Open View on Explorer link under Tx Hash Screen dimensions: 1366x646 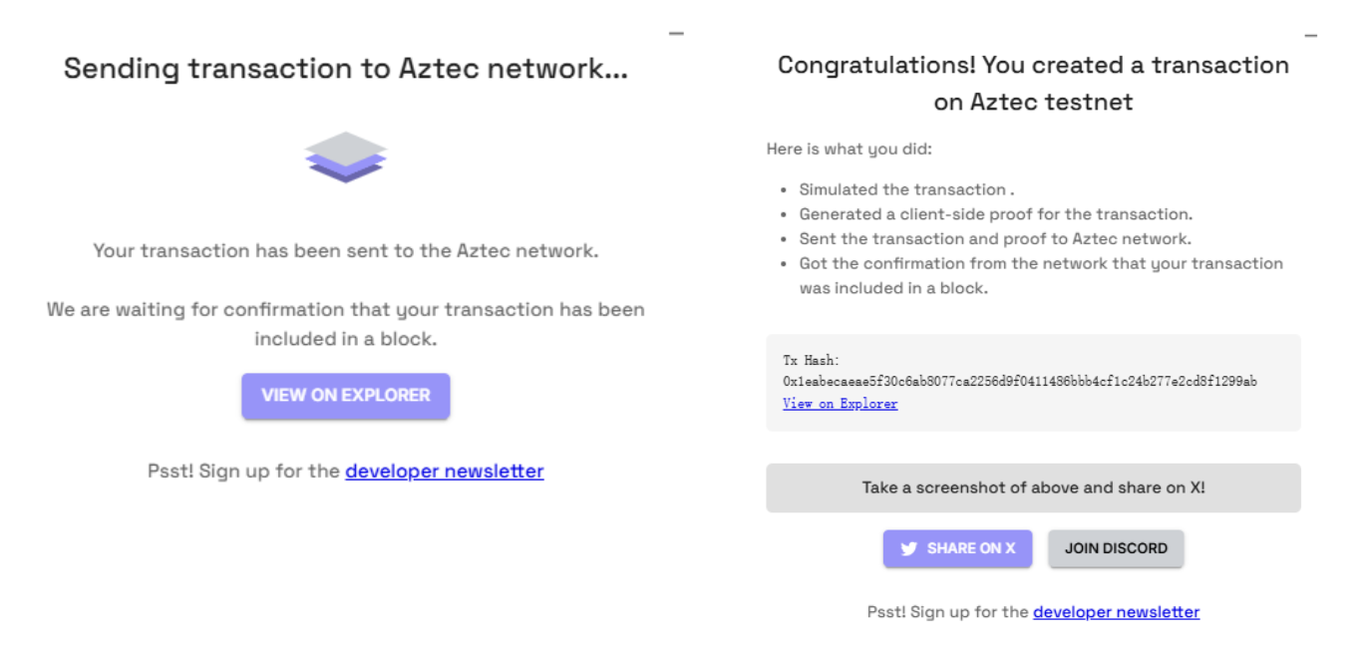coord(840,404)
